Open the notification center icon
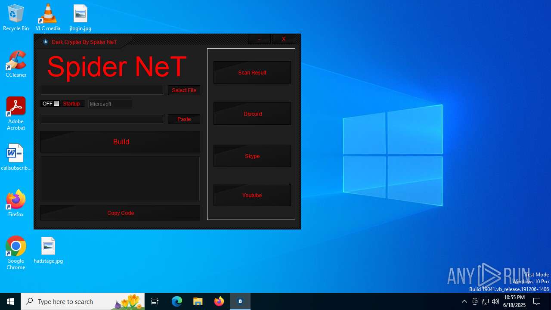 click(x=537, y=301)
